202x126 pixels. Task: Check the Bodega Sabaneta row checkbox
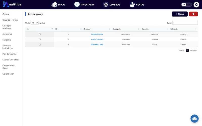coord(40,39)
